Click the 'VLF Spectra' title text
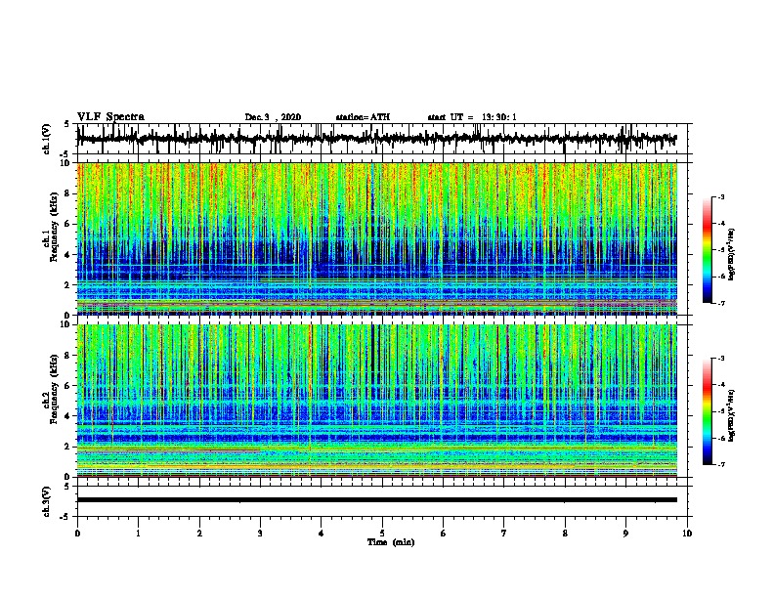Screen dimensions: 774x598 [x=110, y=117]
